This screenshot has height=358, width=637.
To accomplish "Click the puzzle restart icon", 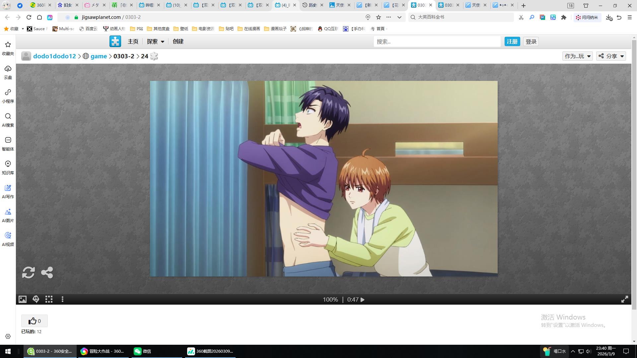I will click(28, 272).
